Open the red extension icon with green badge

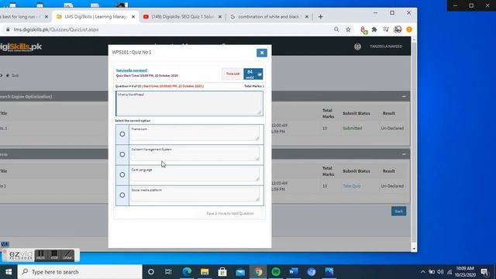[x=363, y=29]
